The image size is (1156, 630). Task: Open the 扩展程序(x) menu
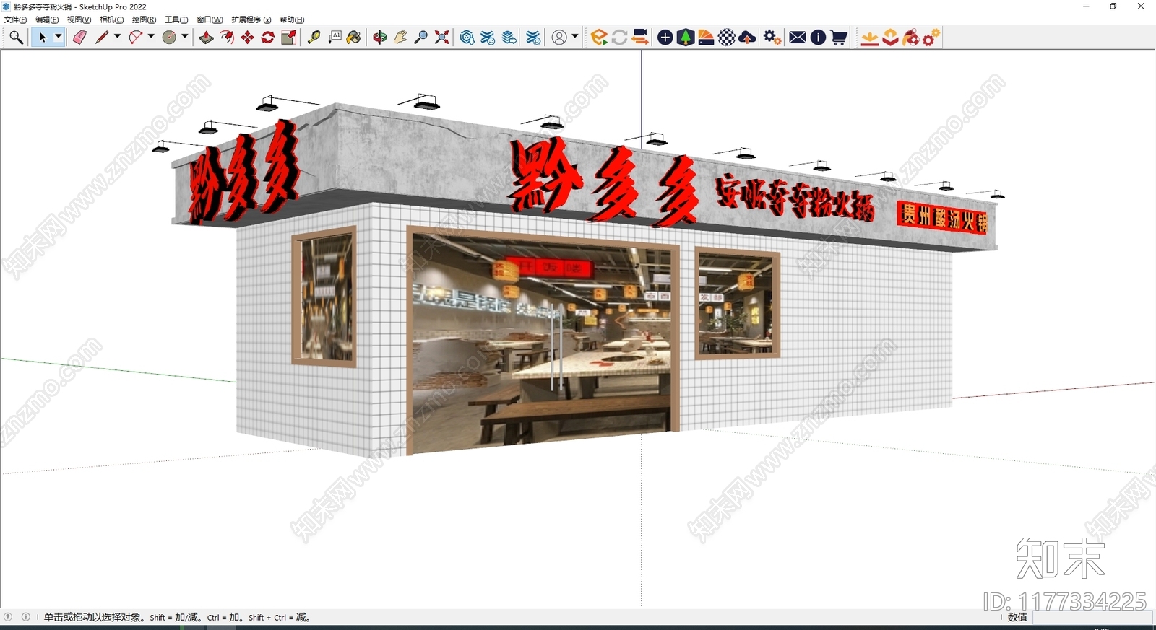coord(251,19)
